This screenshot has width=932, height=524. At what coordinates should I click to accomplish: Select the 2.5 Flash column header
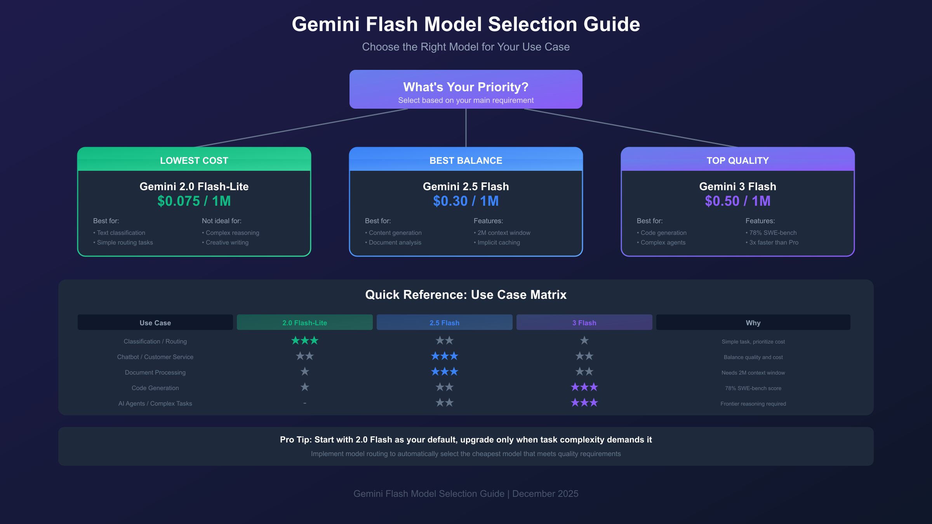(445, 323)
